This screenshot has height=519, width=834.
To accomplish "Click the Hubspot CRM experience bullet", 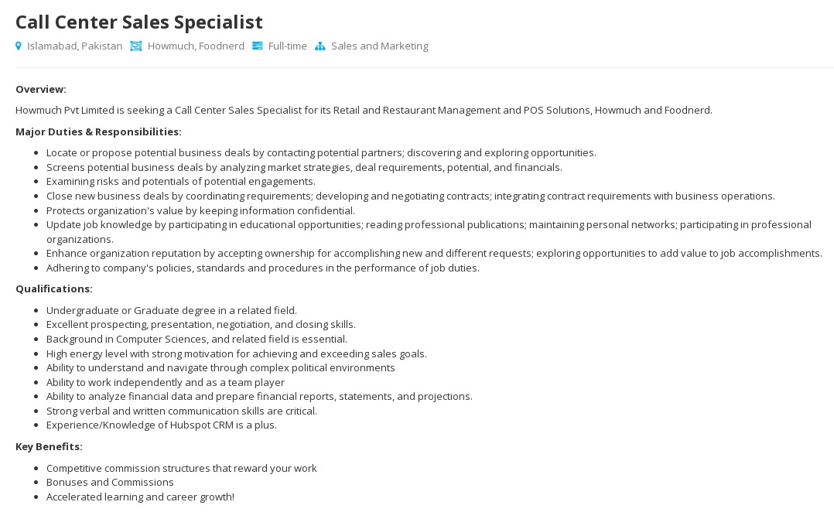I will pos(161,425).
